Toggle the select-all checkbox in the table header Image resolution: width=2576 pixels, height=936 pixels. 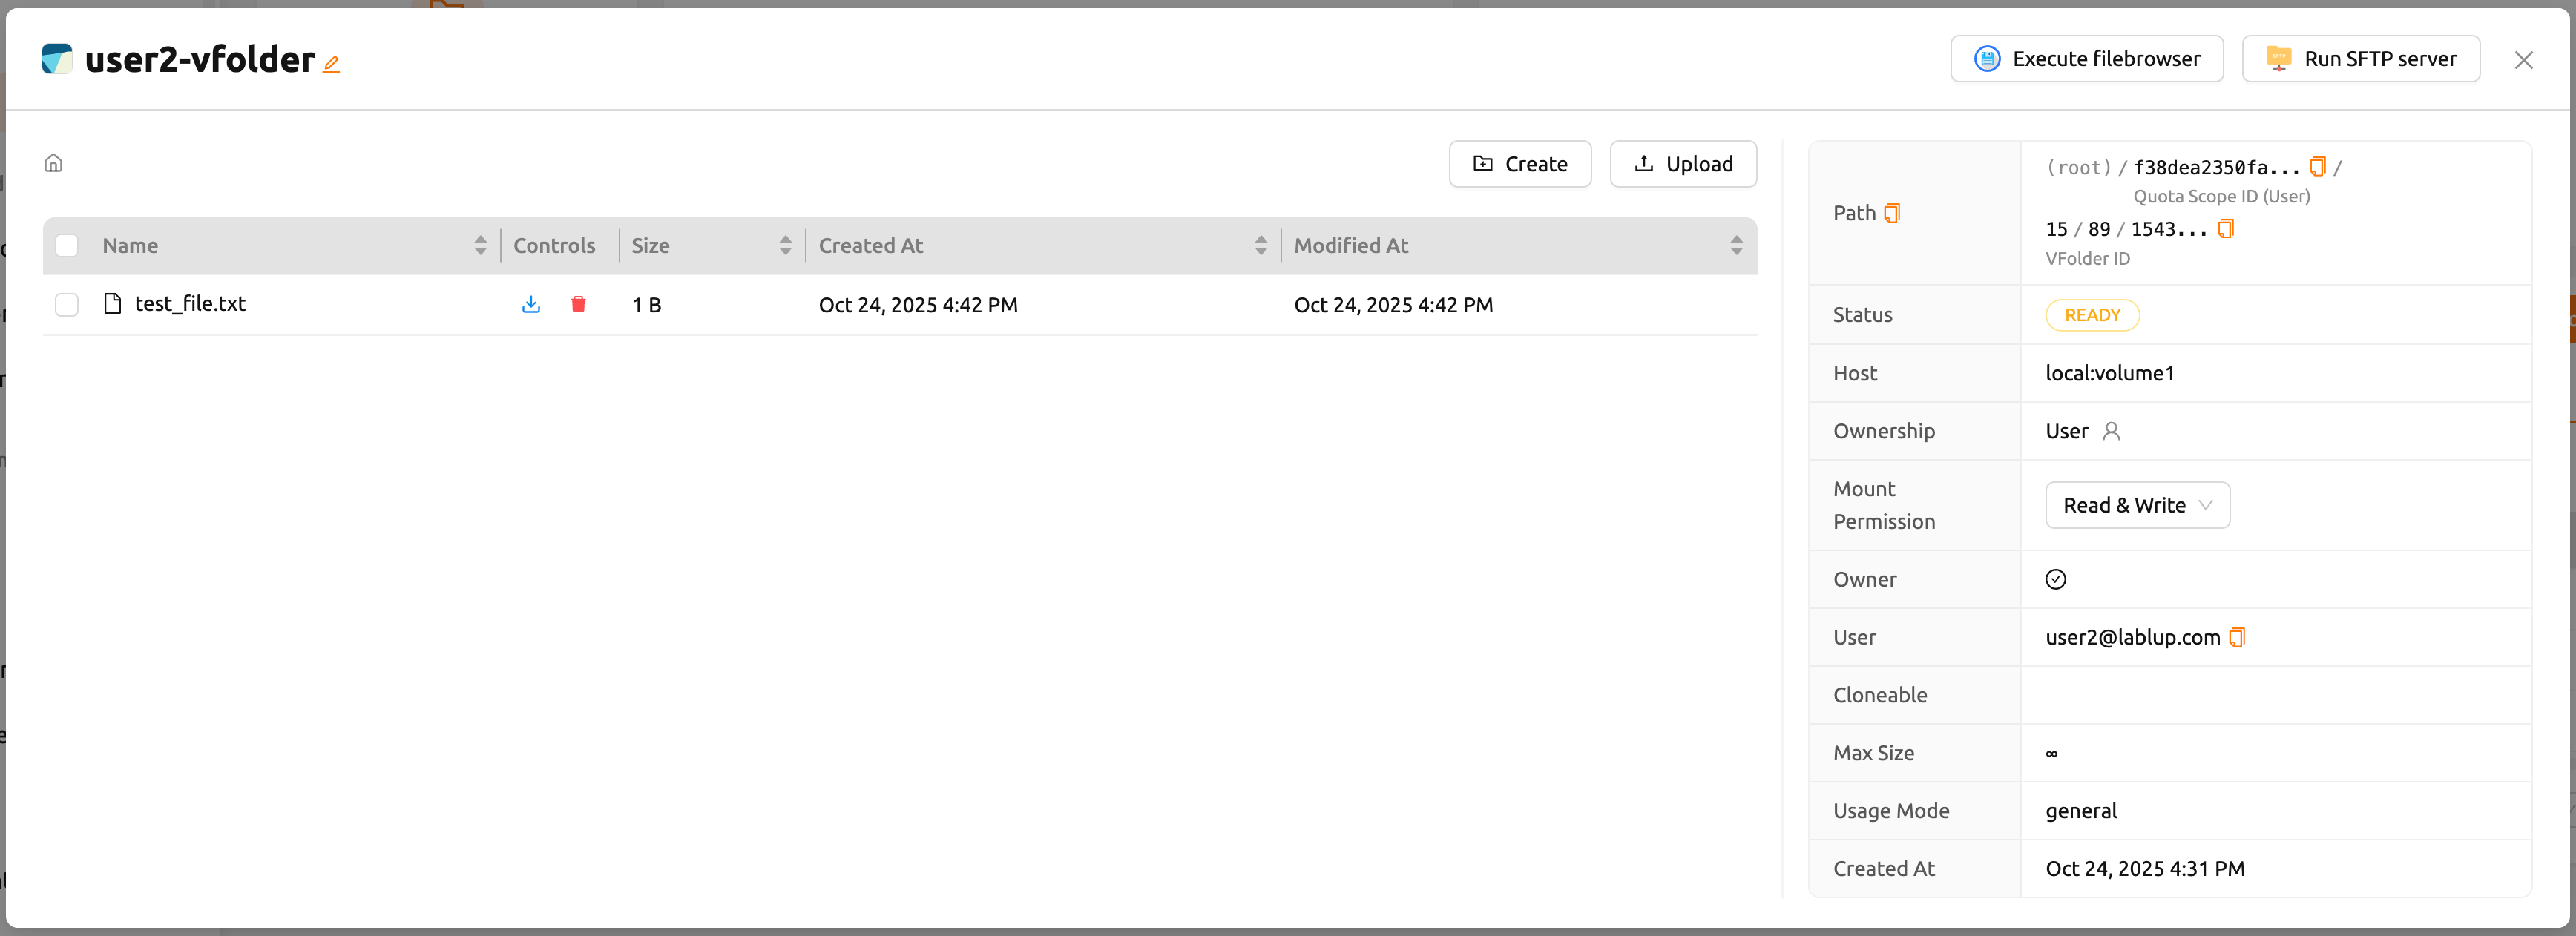click(67, 245)
